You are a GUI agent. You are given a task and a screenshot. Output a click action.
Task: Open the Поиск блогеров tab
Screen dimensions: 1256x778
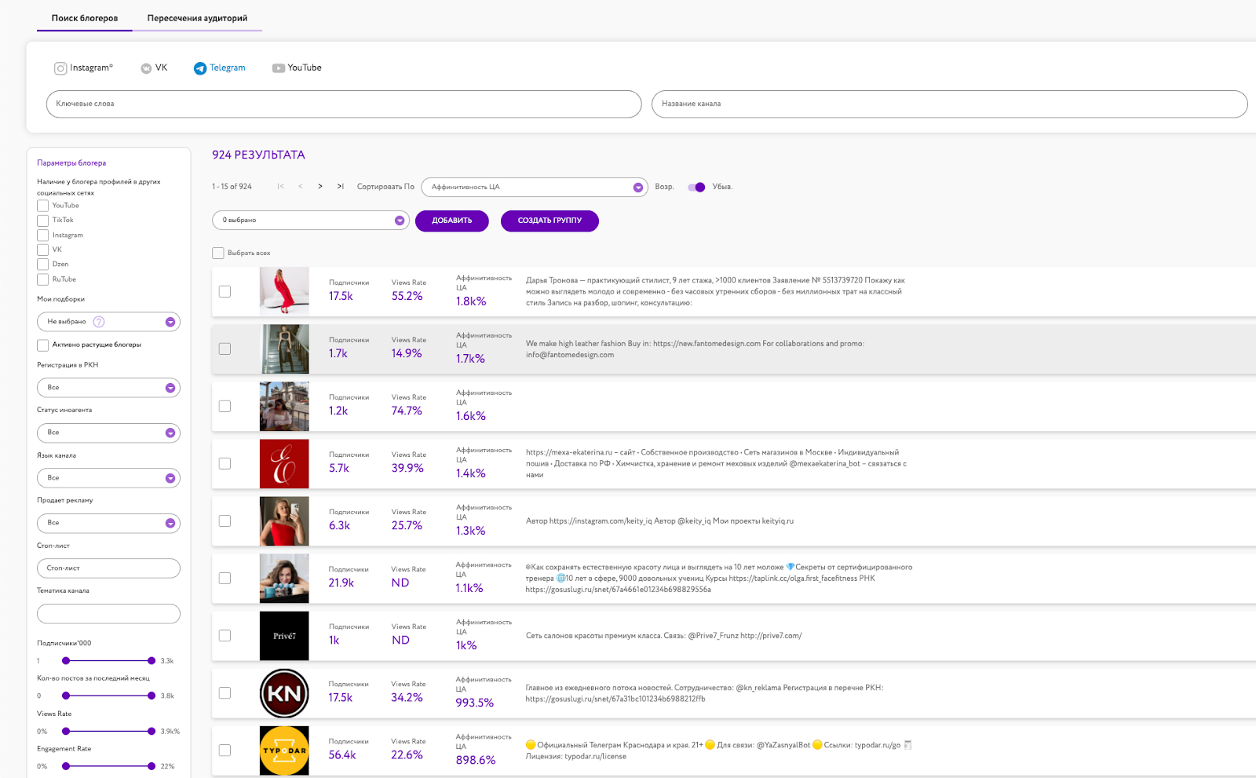click(85, 18)
